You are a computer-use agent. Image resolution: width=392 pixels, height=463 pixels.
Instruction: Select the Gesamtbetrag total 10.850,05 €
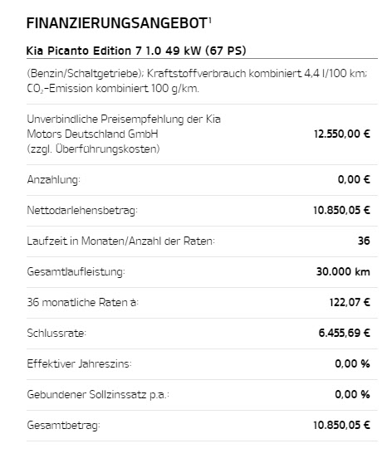341,425
